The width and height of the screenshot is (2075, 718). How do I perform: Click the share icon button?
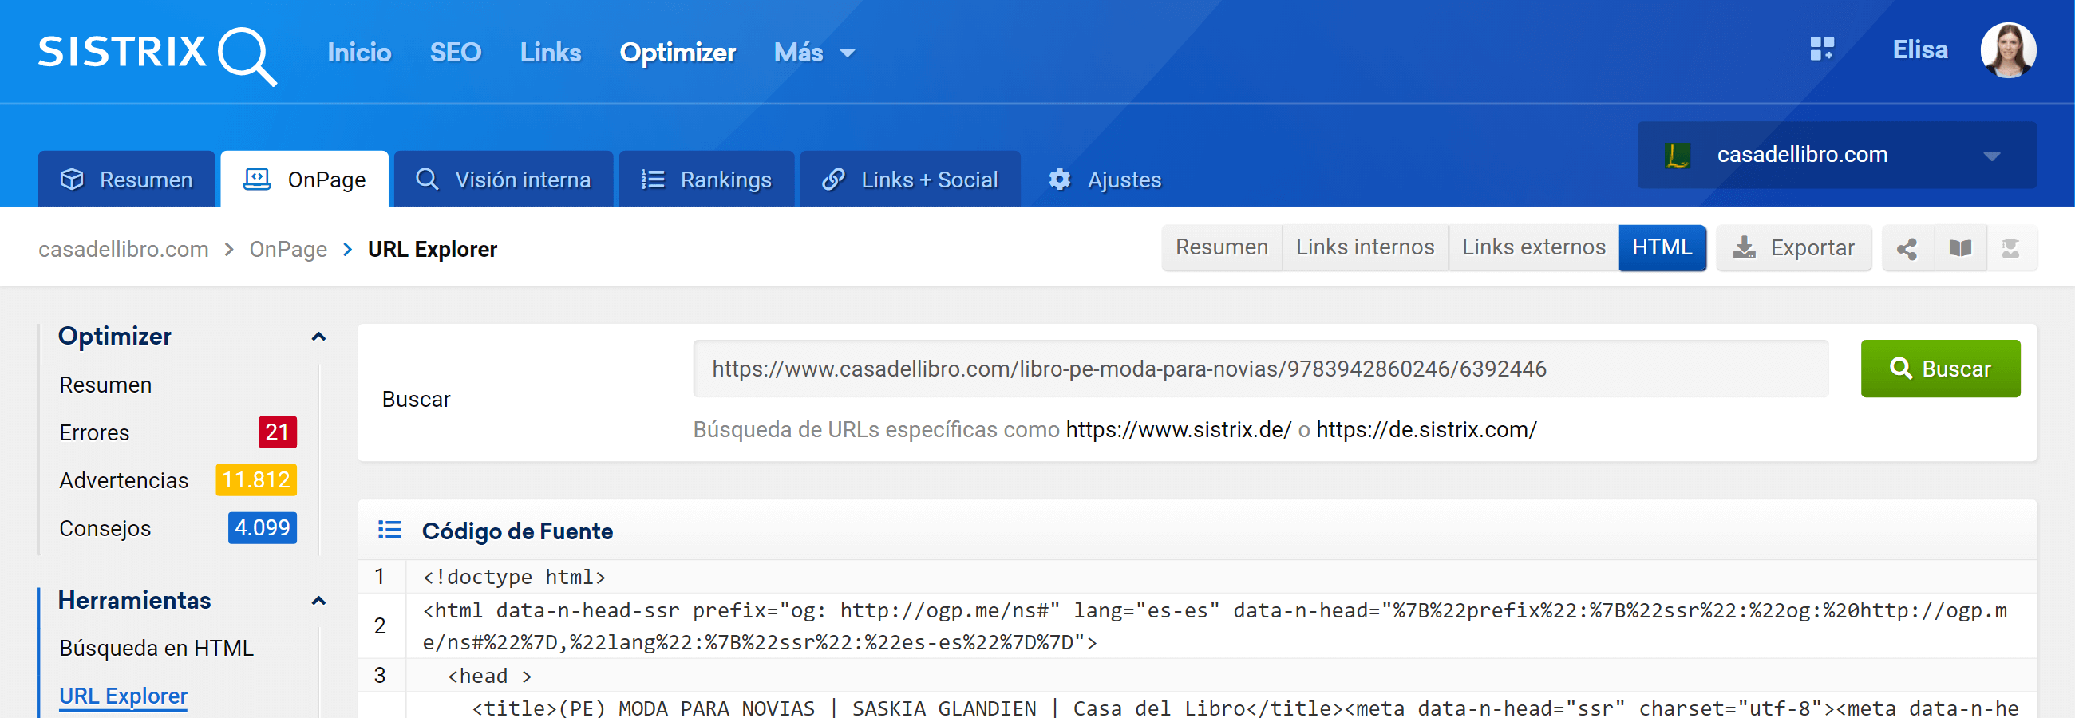[x=1906, y=249]
